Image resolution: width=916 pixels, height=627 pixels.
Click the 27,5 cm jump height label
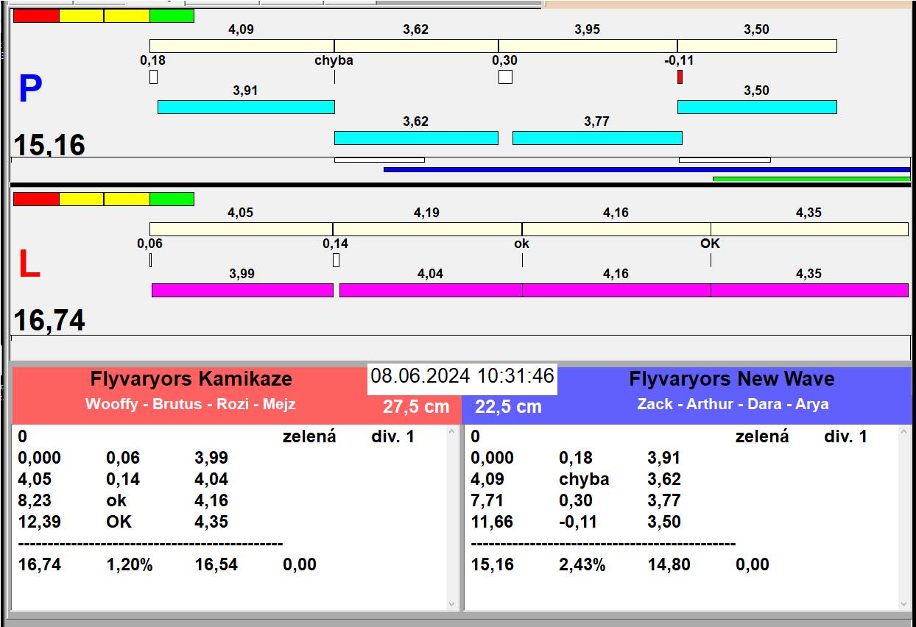click(415, 407)
